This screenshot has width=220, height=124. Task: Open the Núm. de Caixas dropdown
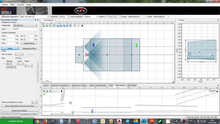tap(19, 54)
